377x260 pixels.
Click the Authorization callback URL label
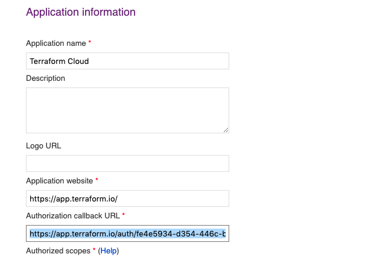tap(72, 215)
